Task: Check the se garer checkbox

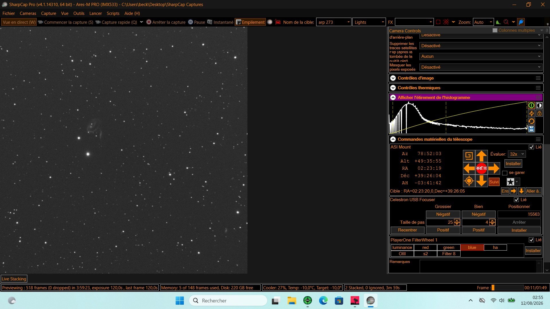Action: [x=505, y=173]
